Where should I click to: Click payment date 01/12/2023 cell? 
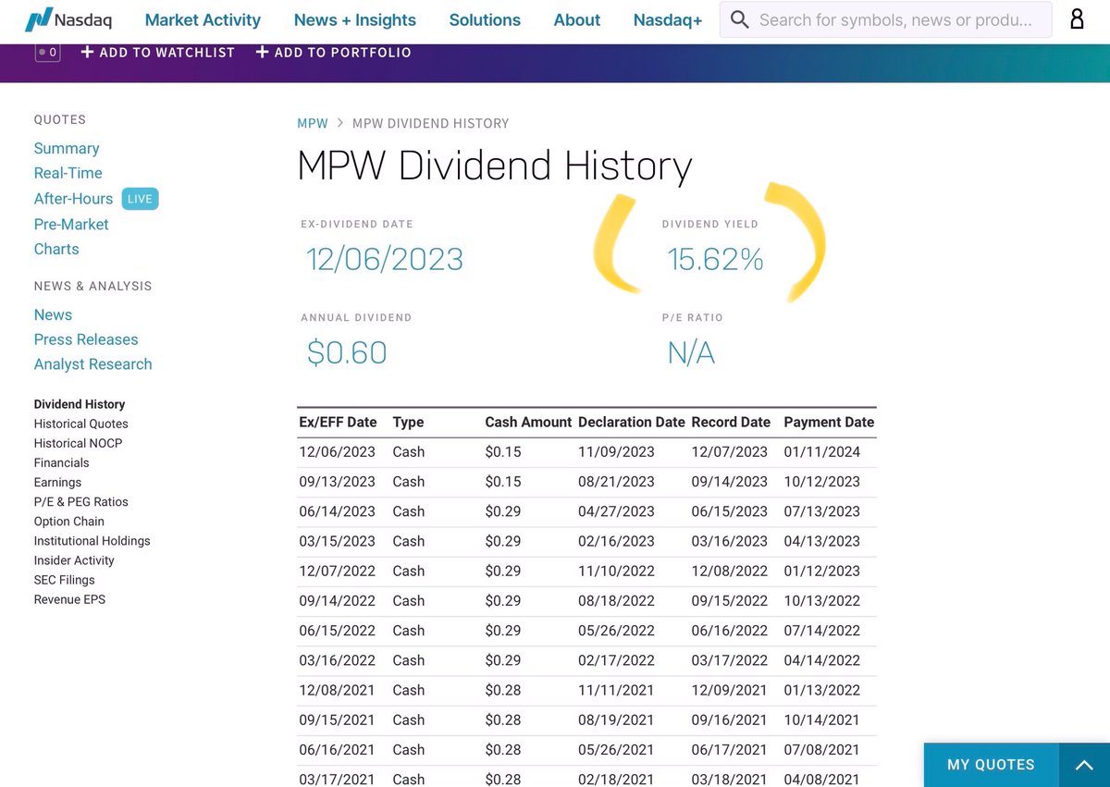[822, 571]
